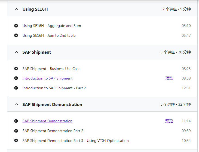Click the Using SE16H section header title
The image size is (199, 152).
click(x=35, y=9)
